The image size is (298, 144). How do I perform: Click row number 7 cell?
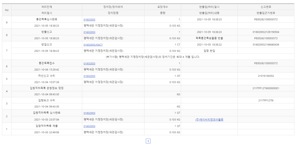coord(7,51)
